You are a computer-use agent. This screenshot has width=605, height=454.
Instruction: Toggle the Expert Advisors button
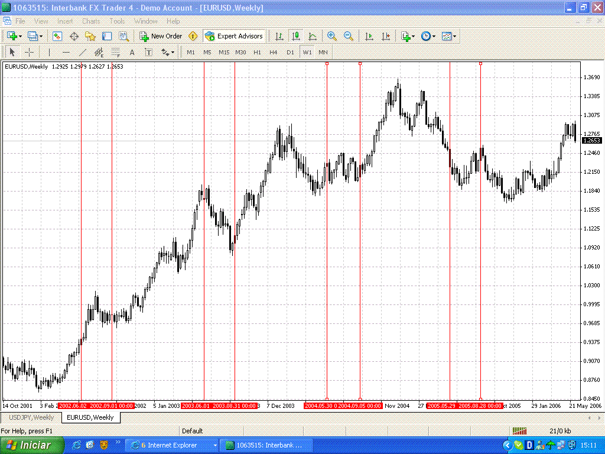click(234, 36)
